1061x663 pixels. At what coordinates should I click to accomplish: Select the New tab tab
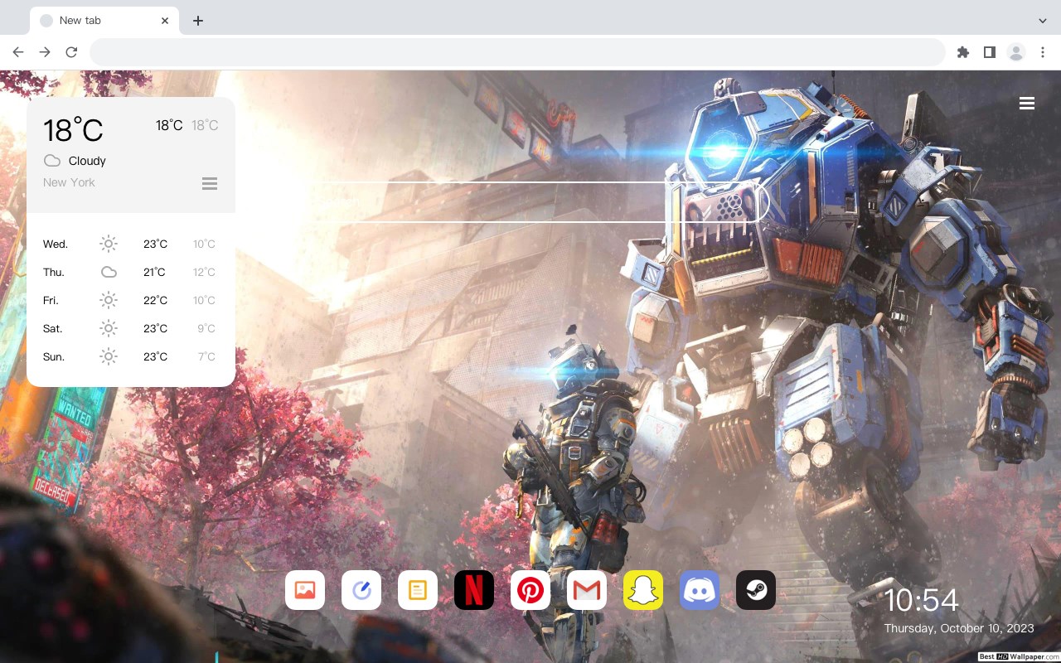pos(104,21)
